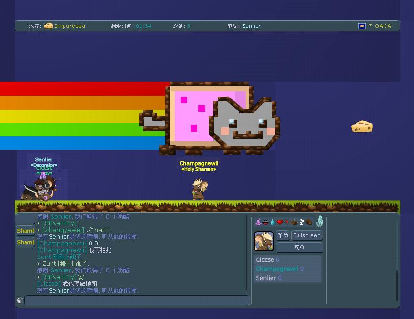This screenshot has height=319, width=414.
Task: Click Champagnewii Holy Shaman name tag
Action: pyautogui.click(x=199, y=166)
